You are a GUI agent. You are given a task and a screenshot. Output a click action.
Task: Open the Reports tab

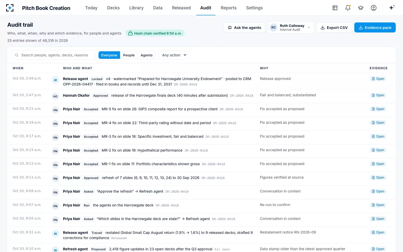tap(229, 8)
